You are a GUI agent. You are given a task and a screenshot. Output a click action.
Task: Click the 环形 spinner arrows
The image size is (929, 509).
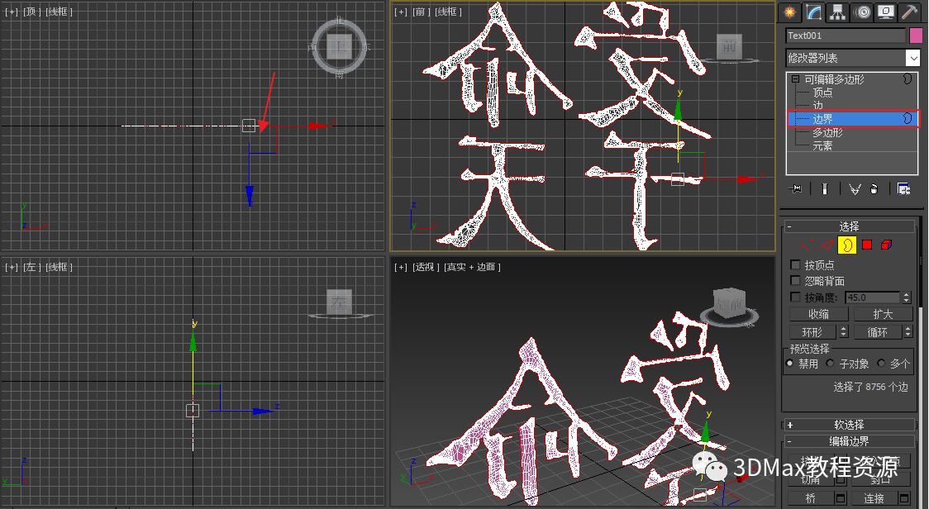click(844, 332)
